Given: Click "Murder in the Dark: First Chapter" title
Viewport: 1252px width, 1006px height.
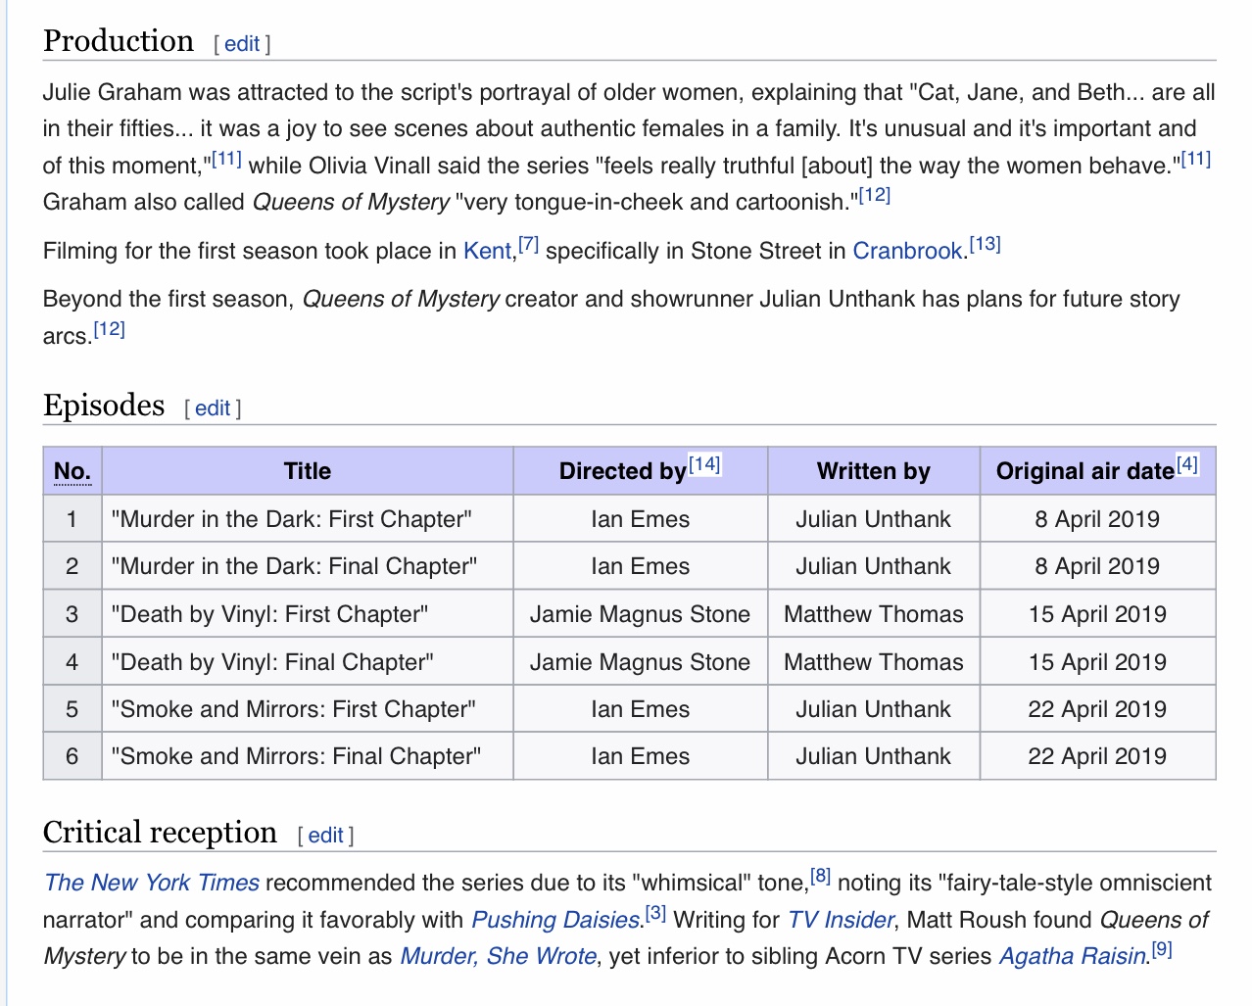Looking at the screenshot, I should pyautogui.click(x=292, y=519).
